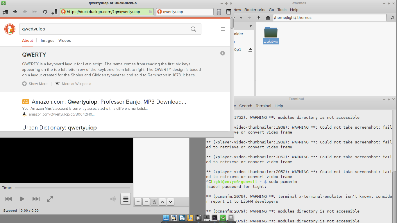Click the amazon.com ad URL link
The image size is (397, 223).
click(x=62, y=114)
